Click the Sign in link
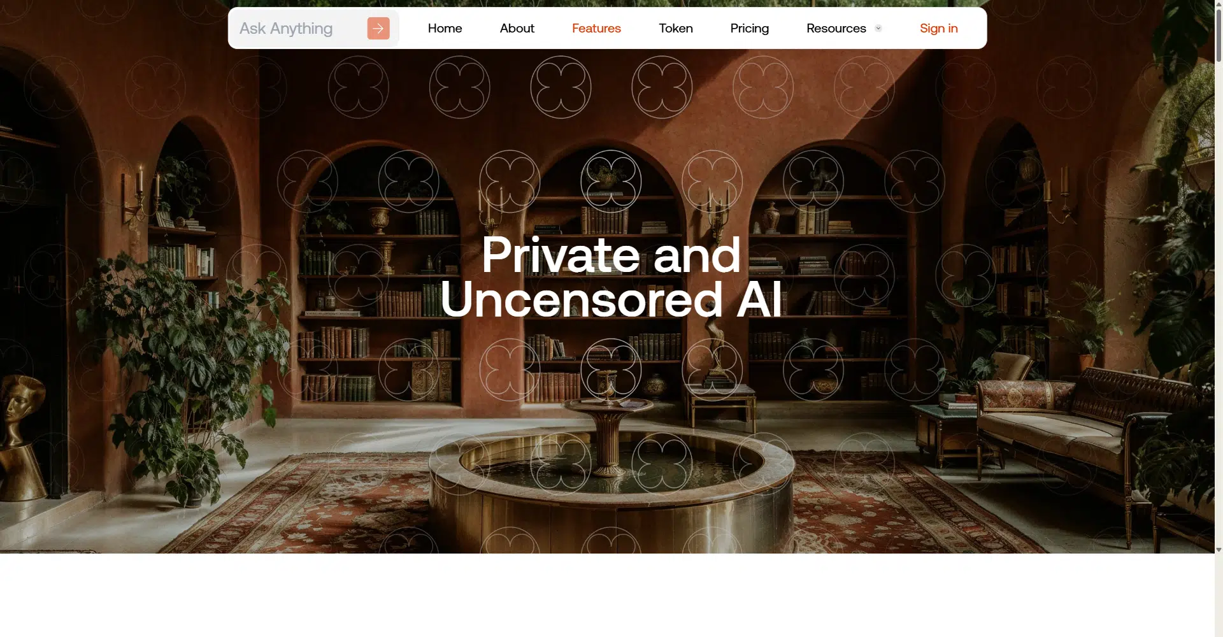 pyautogui.click(x=938, y=28)
